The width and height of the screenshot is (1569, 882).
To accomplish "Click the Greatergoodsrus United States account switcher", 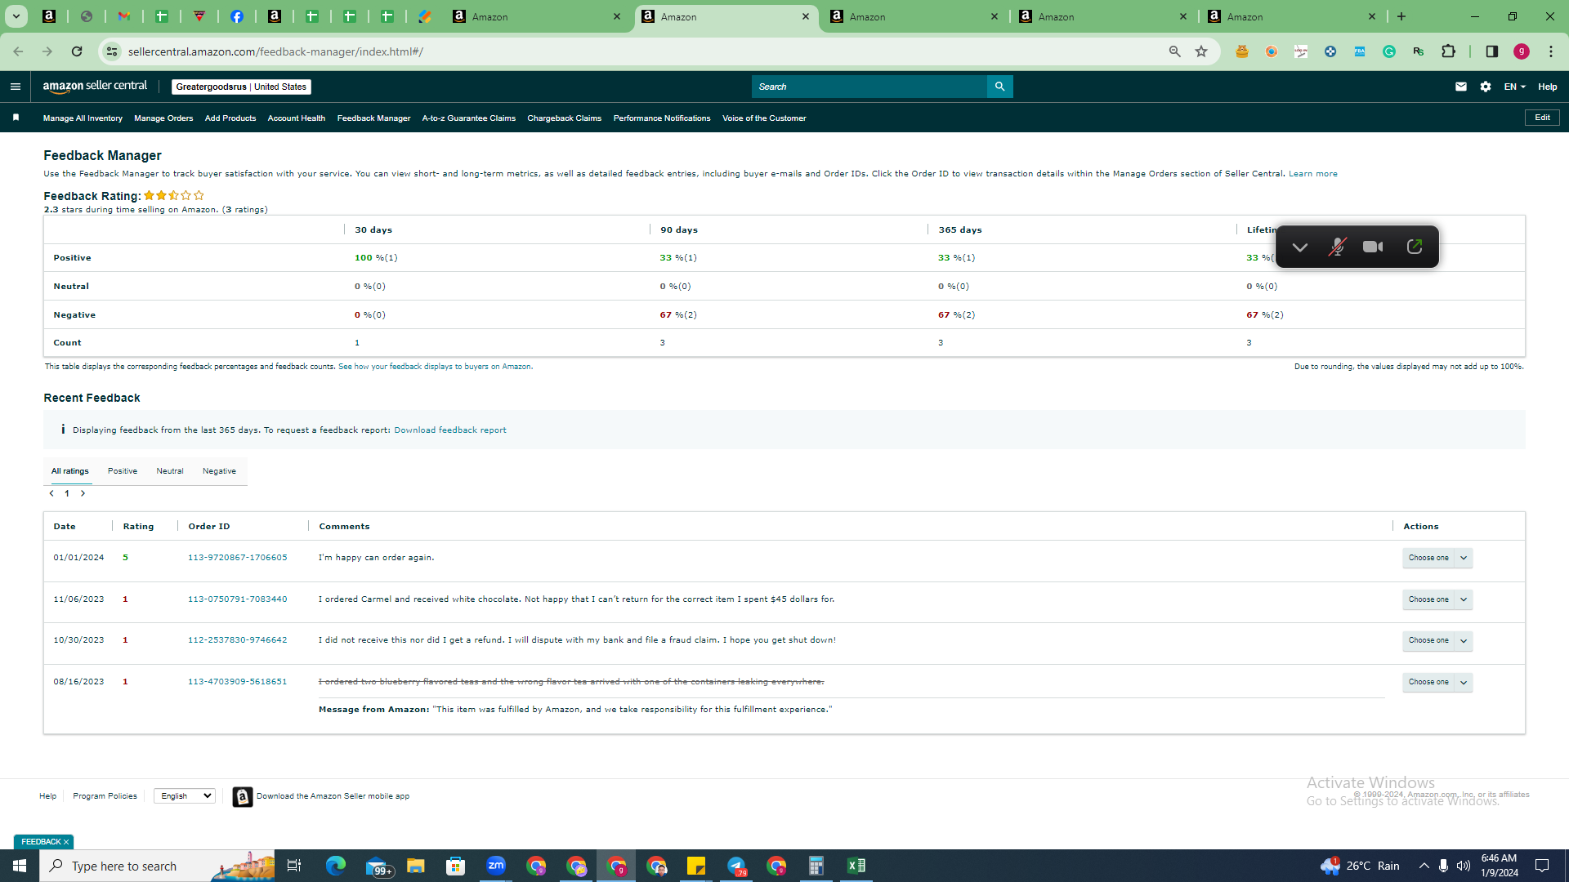I will click(241, 87).
